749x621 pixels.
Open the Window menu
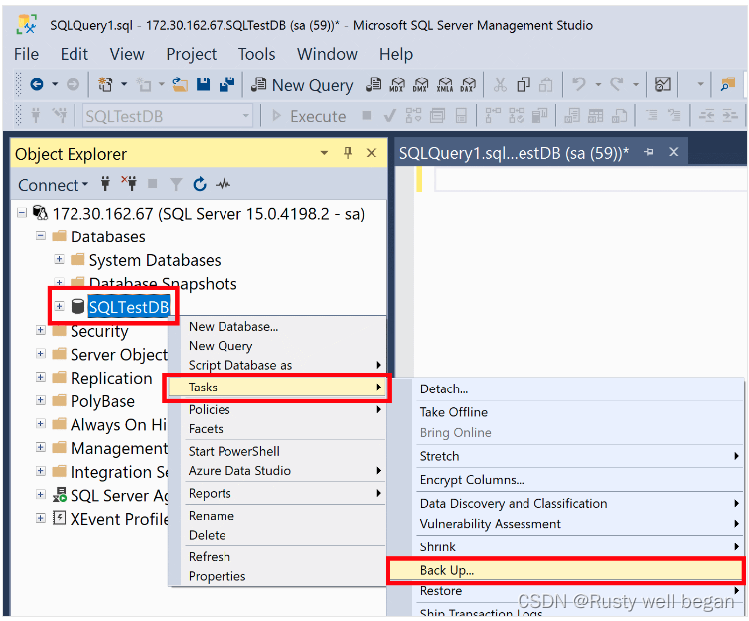(x=327, y=54)
